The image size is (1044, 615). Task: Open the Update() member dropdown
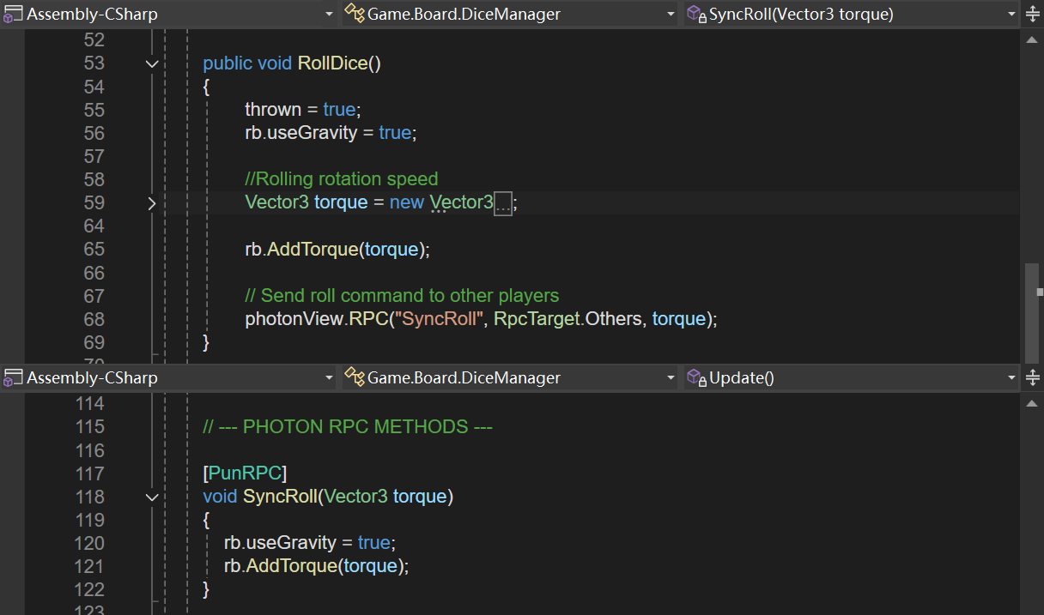1011,378
